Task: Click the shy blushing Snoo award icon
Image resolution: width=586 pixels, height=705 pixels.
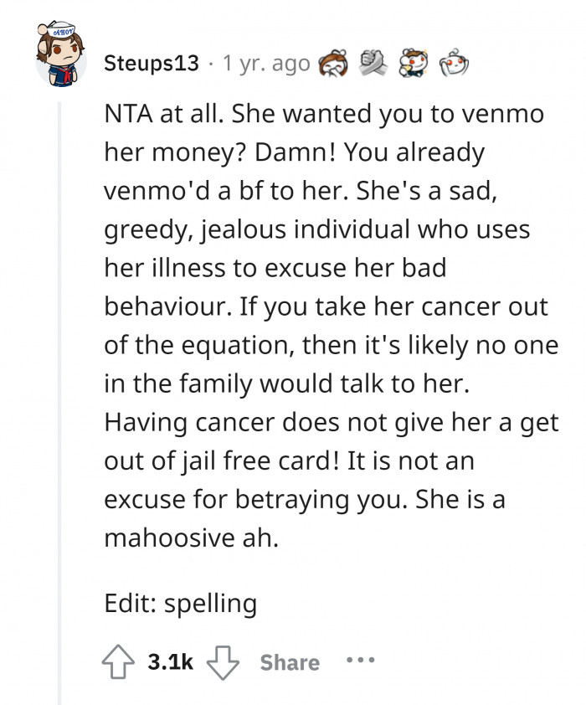Action: tap(453, 63)
